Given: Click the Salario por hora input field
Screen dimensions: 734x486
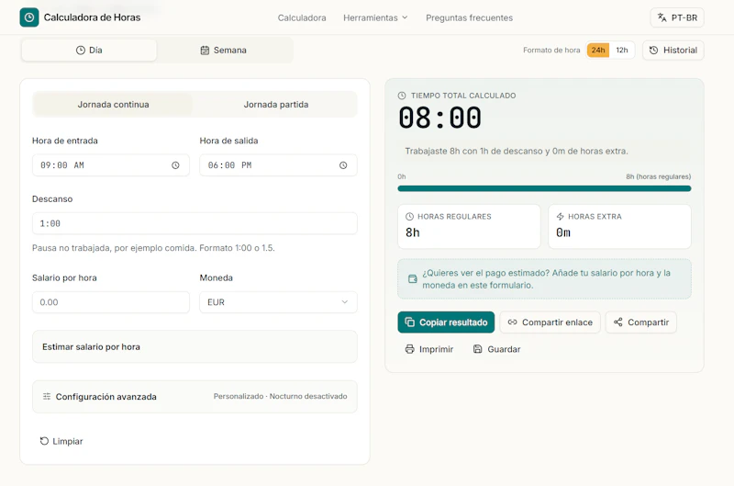Looking at the screenshot, I should [x=110, y=302].
